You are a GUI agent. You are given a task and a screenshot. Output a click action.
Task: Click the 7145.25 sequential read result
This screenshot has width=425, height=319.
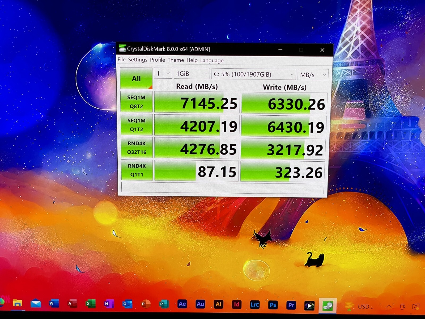197,103
